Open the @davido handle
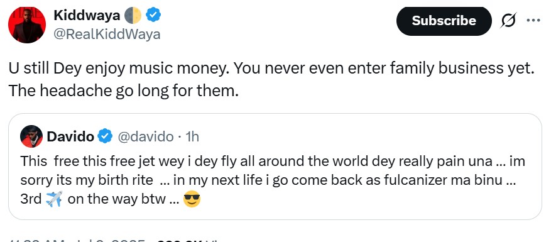 (145, 137)
